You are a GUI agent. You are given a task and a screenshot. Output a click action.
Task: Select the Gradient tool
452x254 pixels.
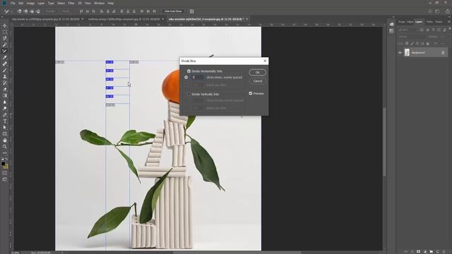(5, 96)
